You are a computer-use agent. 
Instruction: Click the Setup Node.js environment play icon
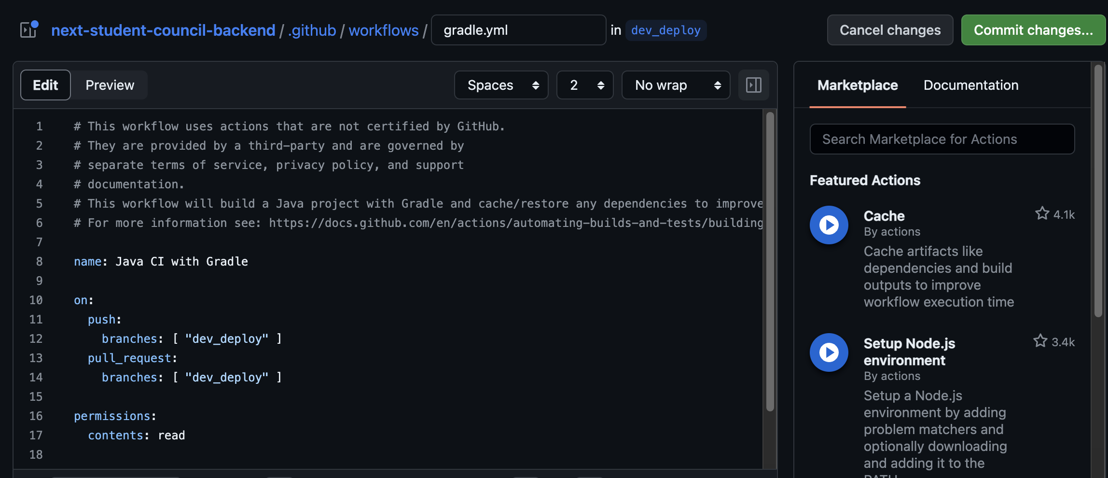(829, 352)
